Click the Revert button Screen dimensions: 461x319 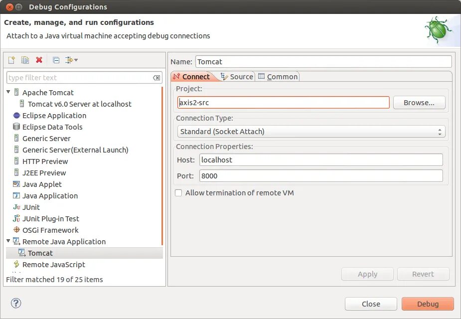pyautogui.click(x=423, y=274)
